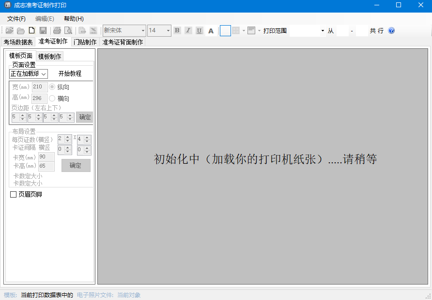Toggle italic formatting on the toolbar
This screenshot has height=300, width=432.
point(188,30)
